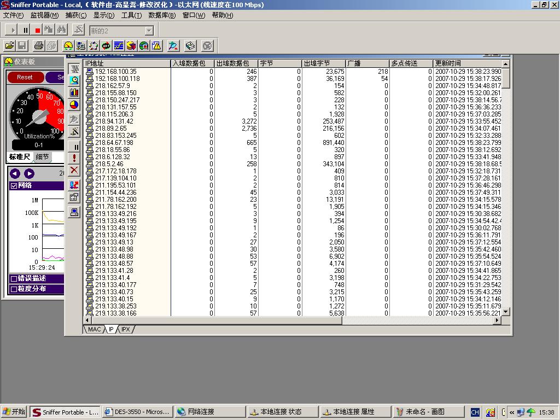Open the Alarm log warning icon

[x=157, y=46]
